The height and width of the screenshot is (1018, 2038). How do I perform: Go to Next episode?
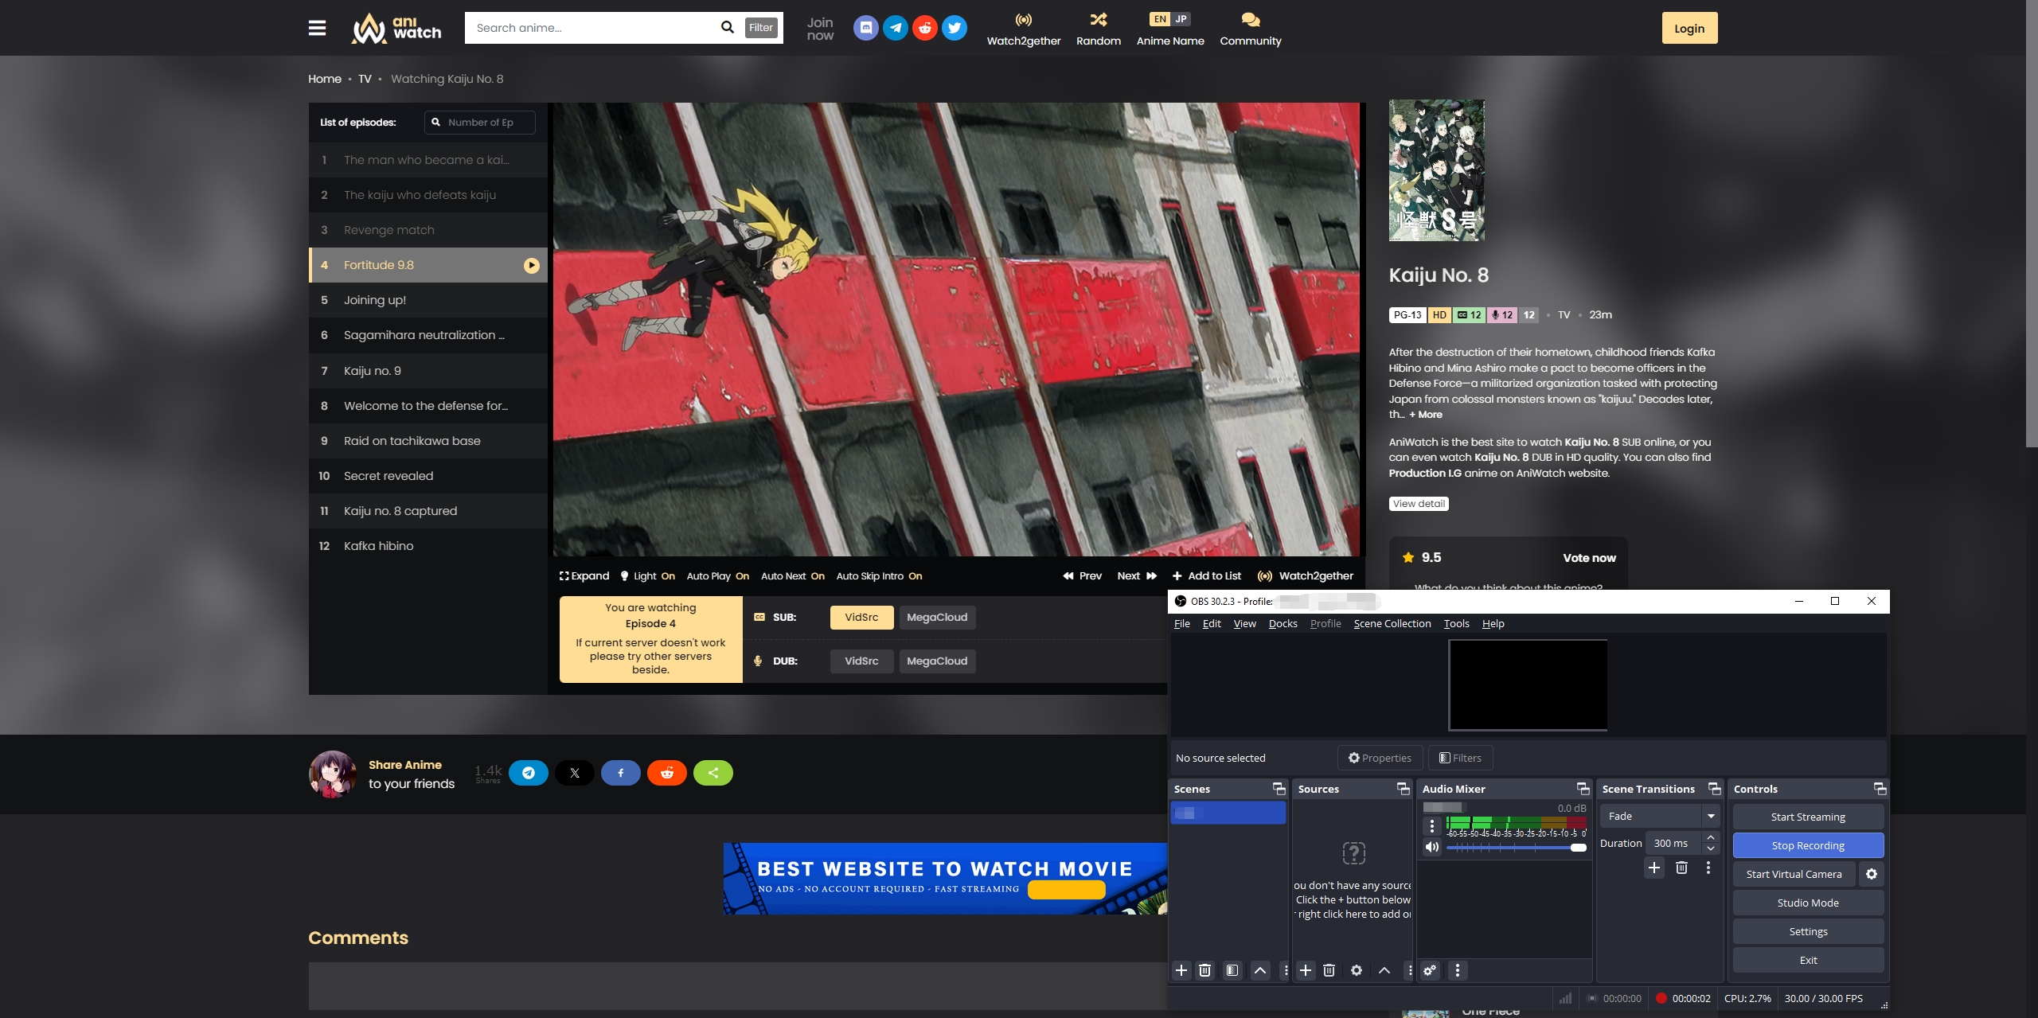(x=1137, y=576)
